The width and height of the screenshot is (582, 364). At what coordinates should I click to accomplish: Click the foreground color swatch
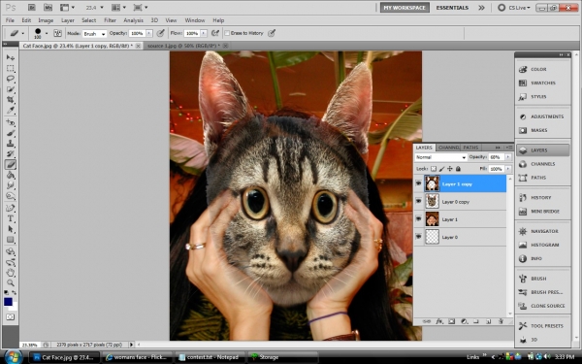click(x=8, y=302)
